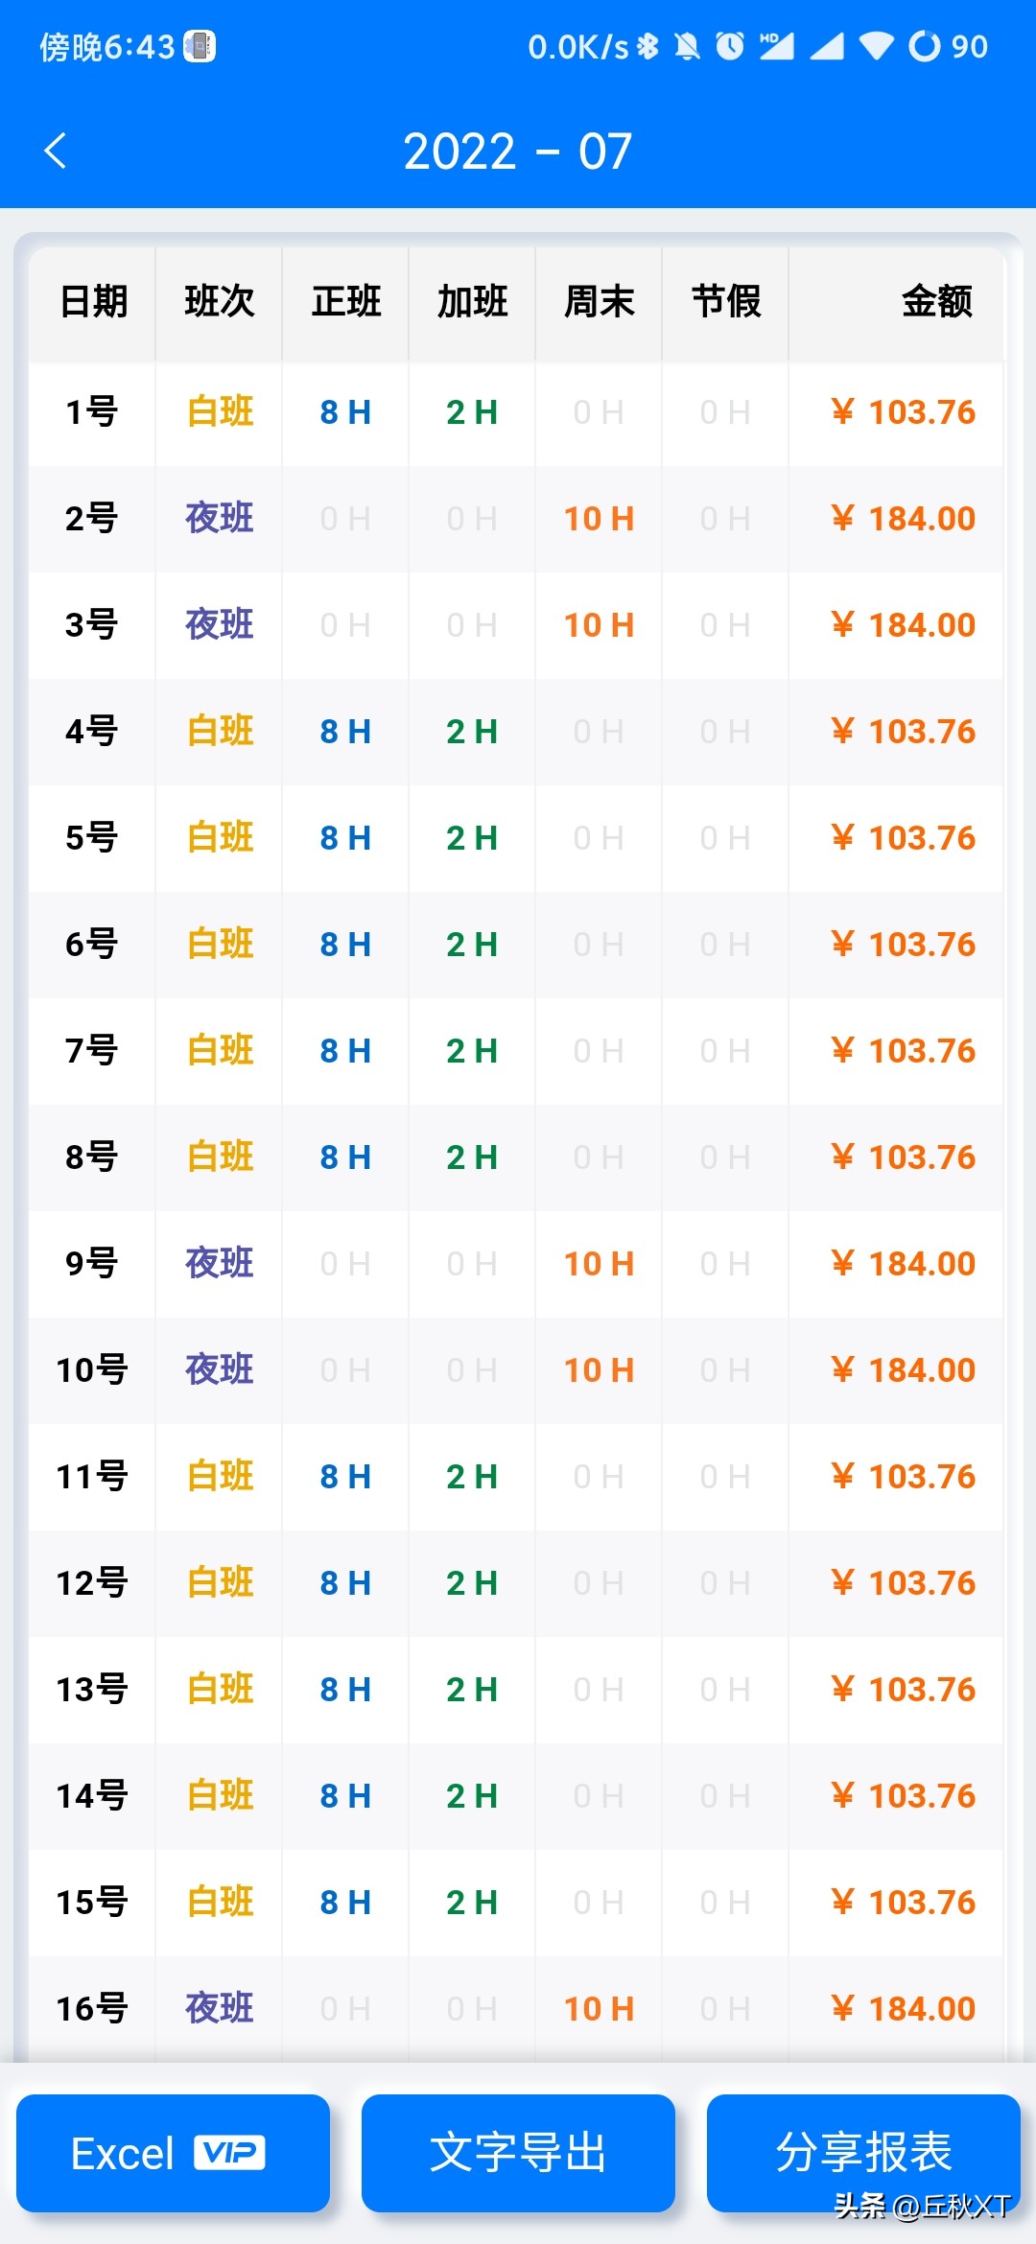Select the 日期 column header
The image size is (1036, 2244).
(x=93, y=302)
